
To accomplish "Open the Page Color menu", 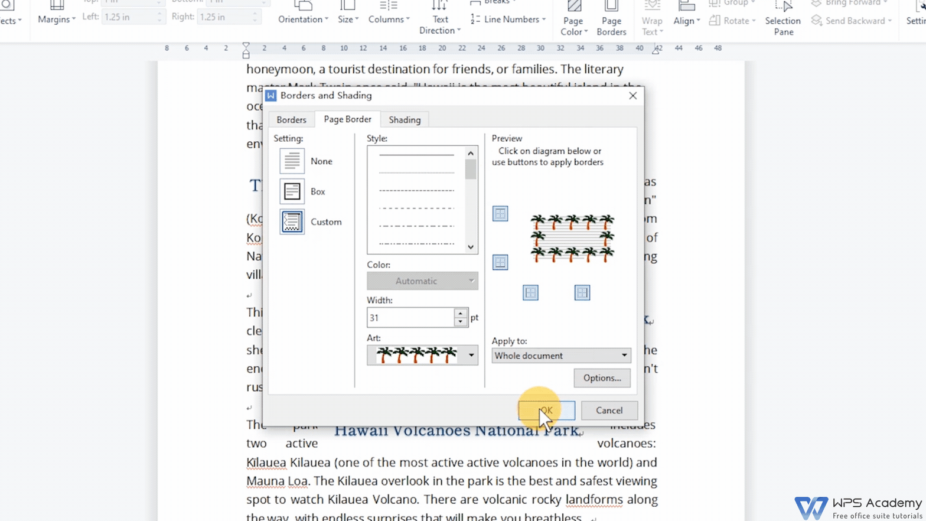I will (573, 19).
